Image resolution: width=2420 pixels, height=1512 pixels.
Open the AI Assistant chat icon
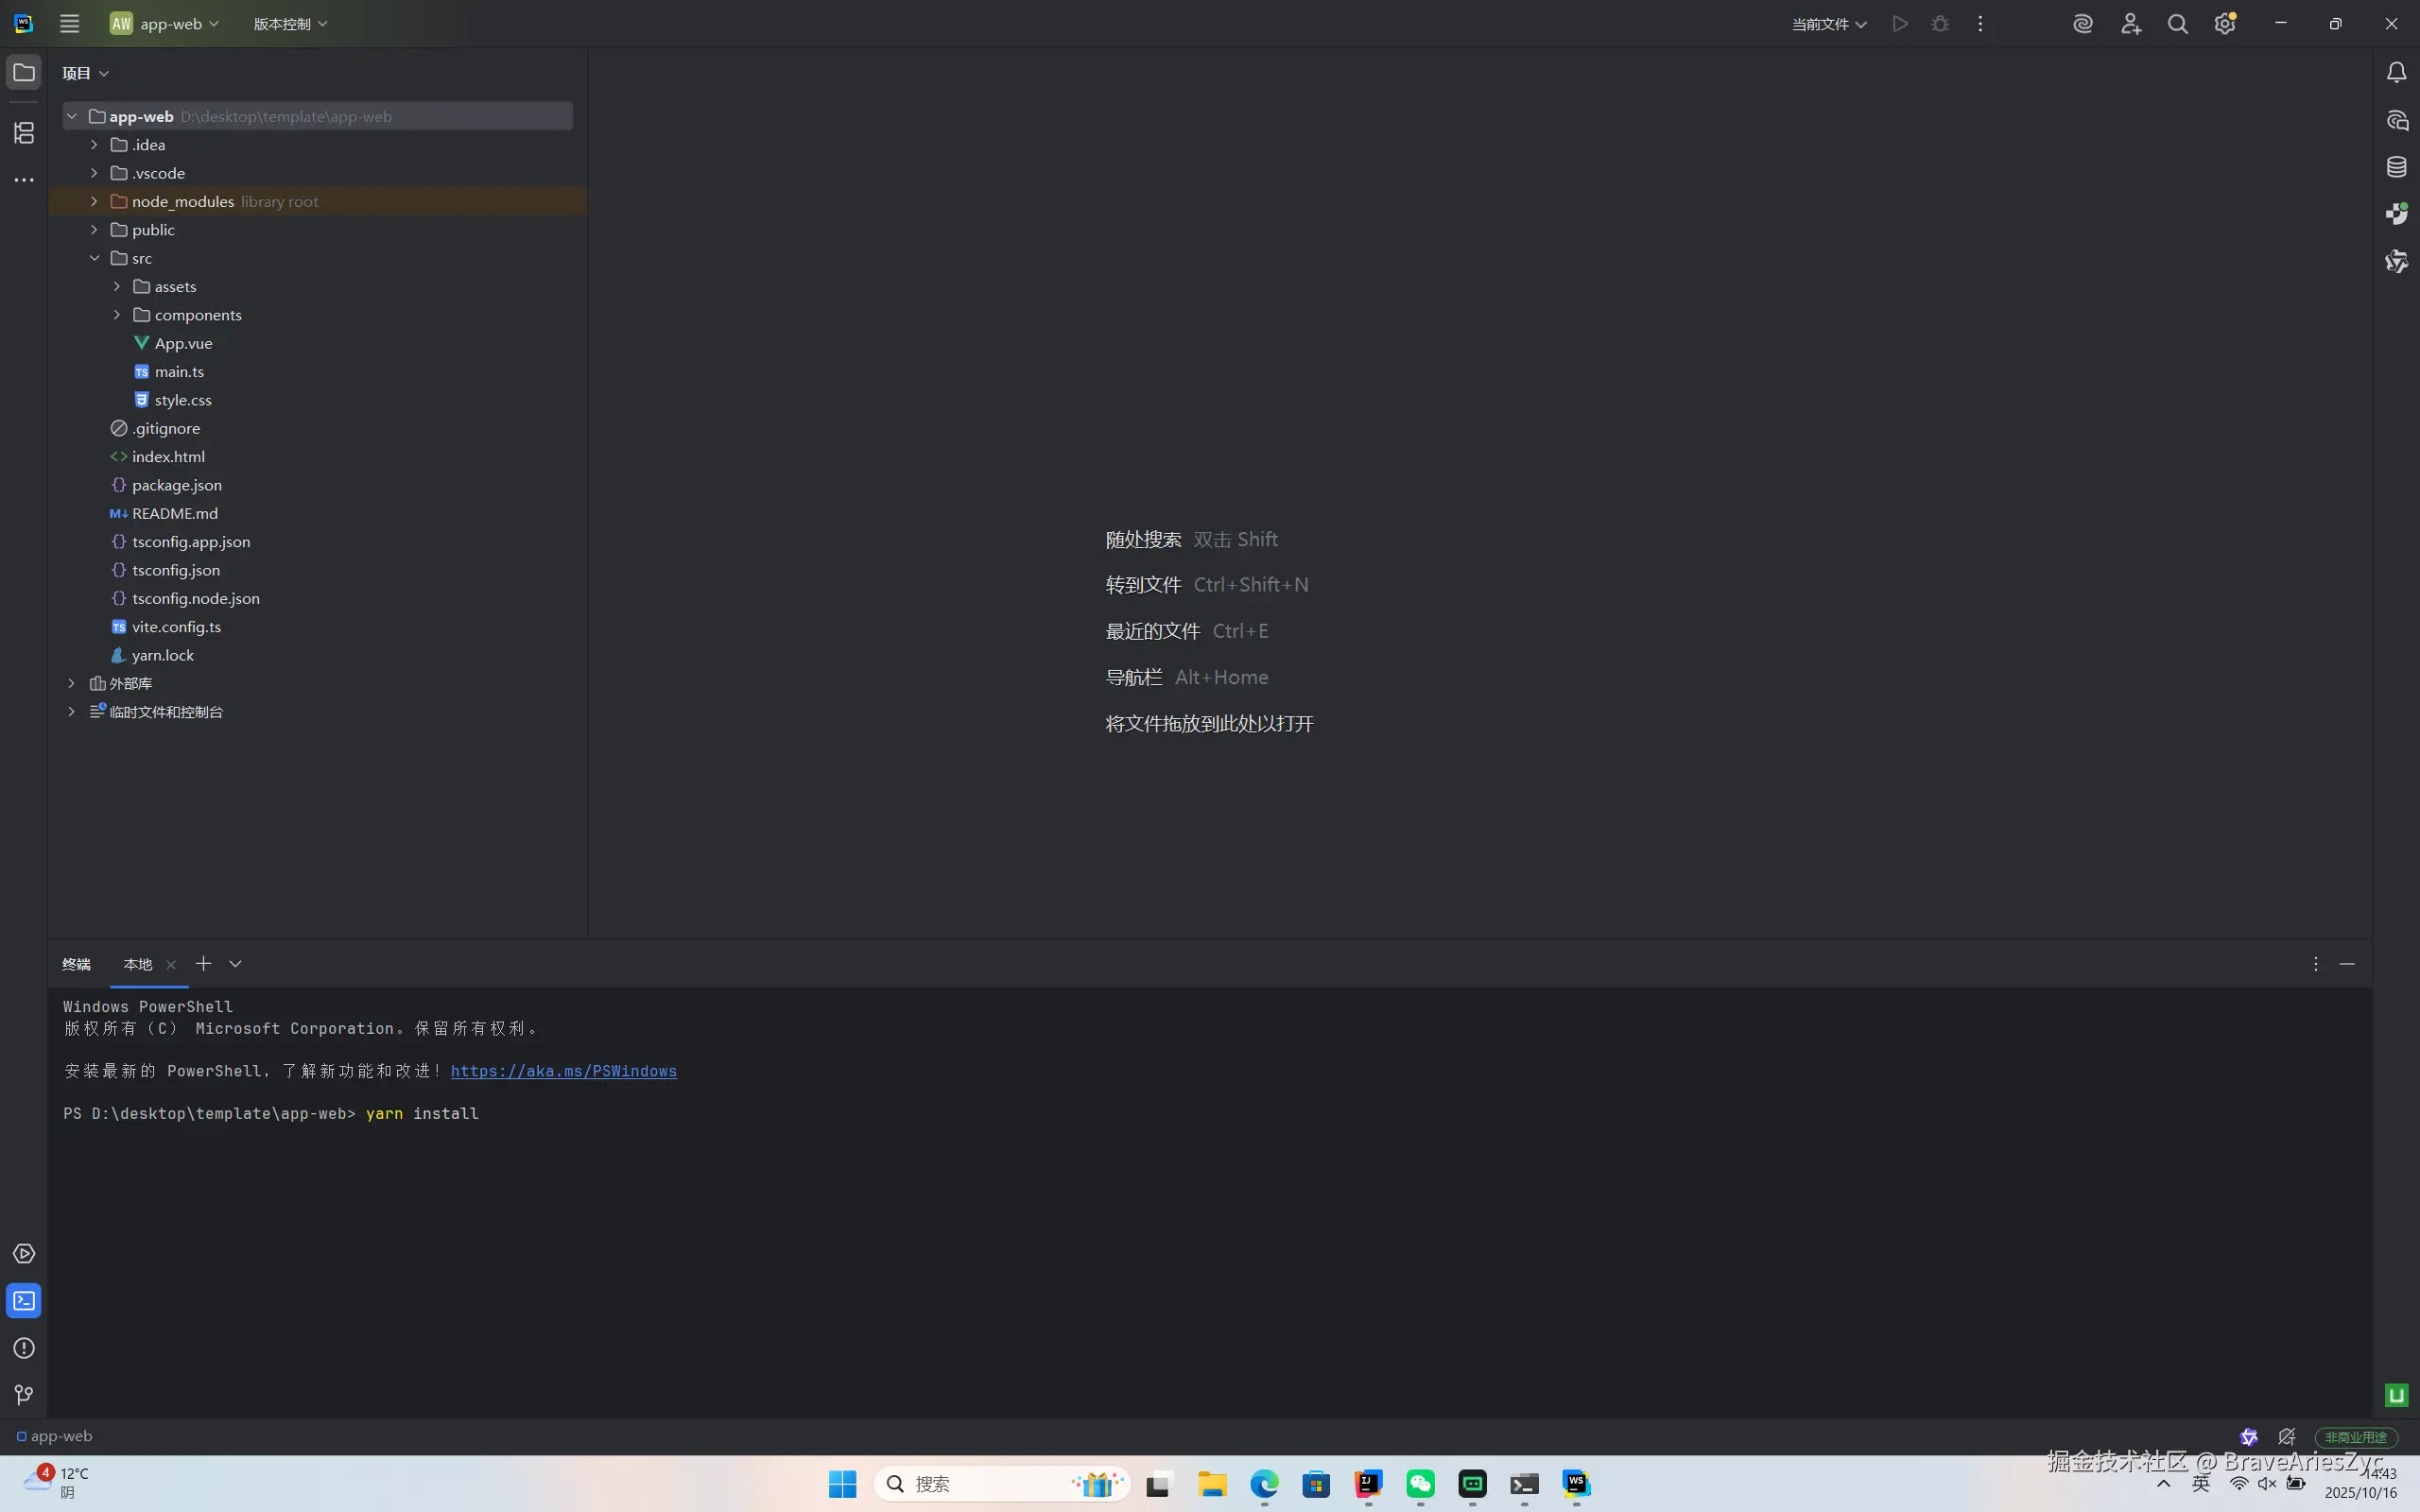(x=2396, y=120)
